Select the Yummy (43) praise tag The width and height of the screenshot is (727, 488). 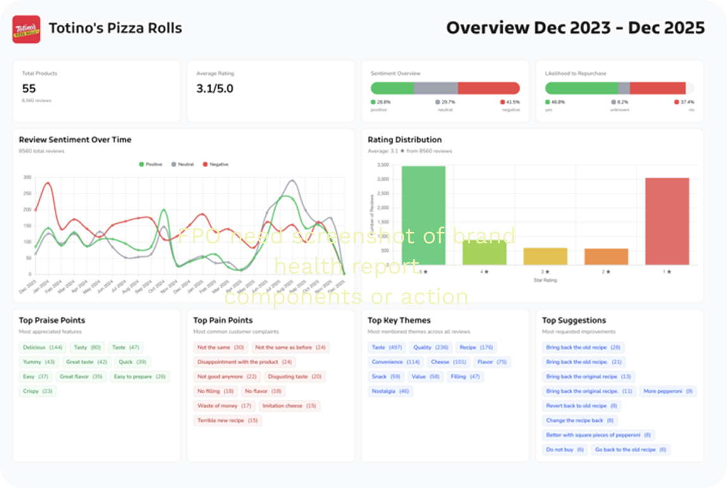click(39, 362)
